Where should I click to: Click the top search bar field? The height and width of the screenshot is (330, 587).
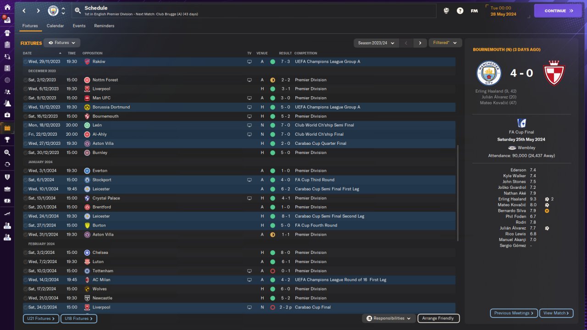pyautogui.click(x=254, y=11)
